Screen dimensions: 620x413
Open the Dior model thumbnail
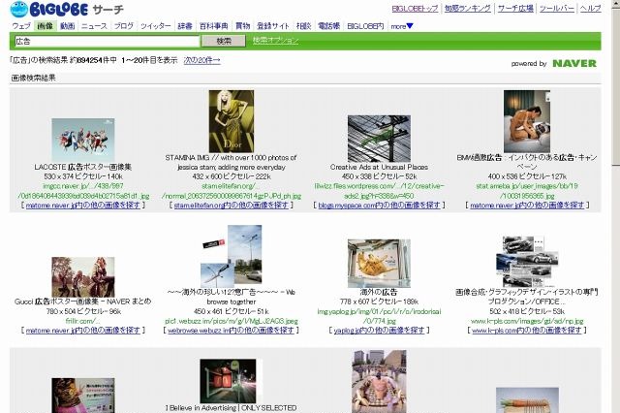[232, 121]
